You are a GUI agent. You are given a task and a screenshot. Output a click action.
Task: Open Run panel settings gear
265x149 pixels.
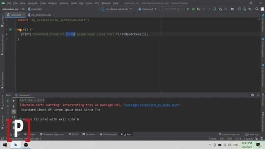click(x=253, y=95)
